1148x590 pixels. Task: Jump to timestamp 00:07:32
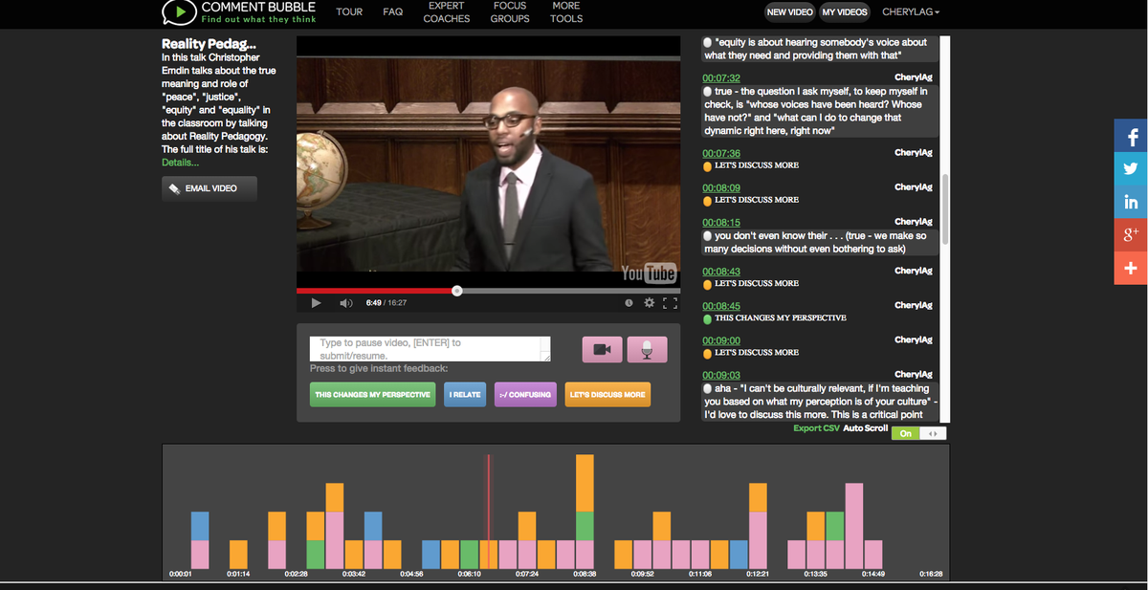pos(721,77)
